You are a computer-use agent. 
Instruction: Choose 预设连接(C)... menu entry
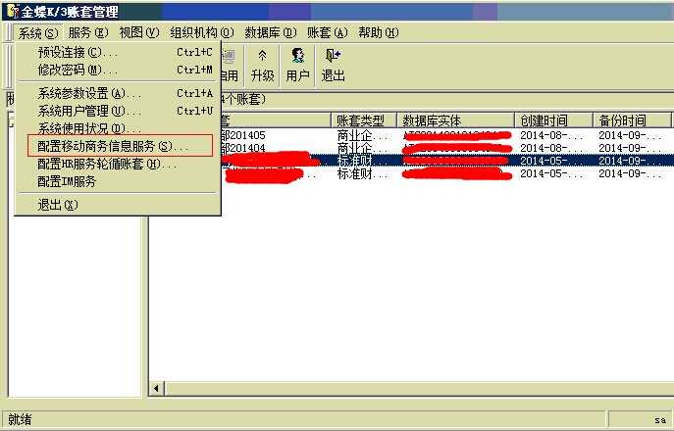point(118,53)
